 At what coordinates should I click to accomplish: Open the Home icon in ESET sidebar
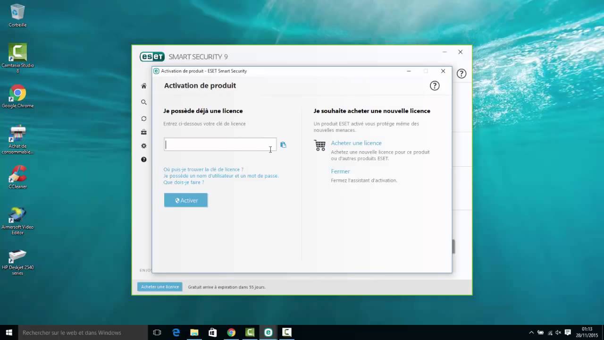coord(144,86)
